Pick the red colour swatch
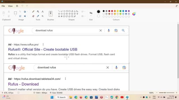 (112, 11)
